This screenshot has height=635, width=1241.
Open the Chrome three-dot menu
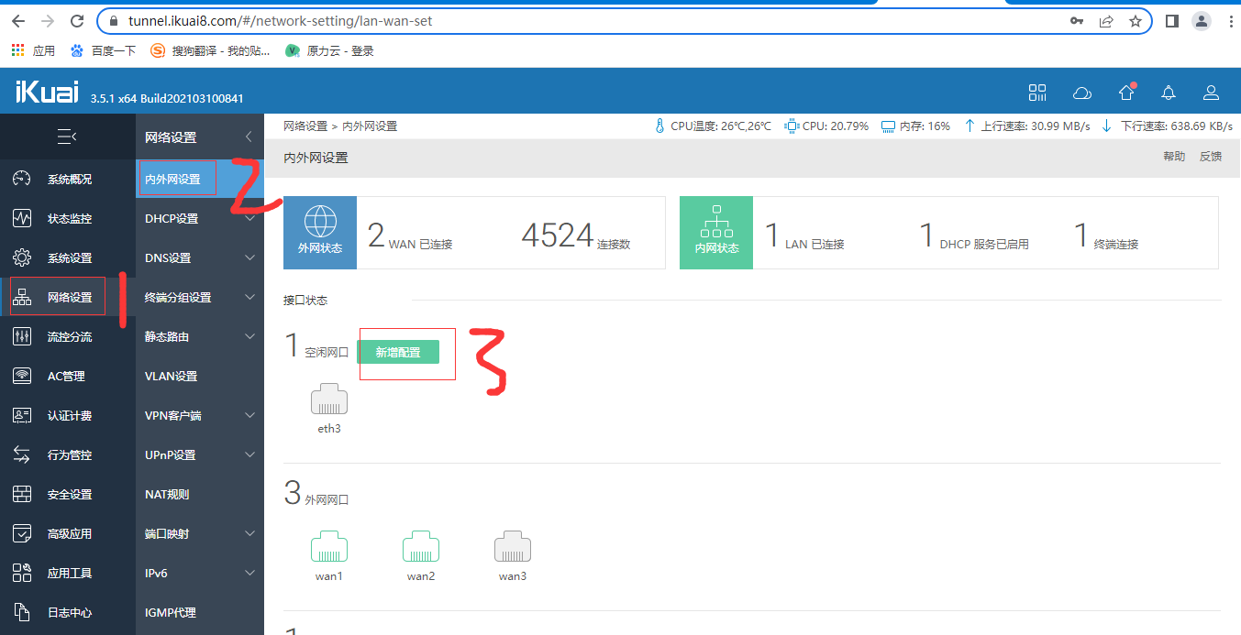pos(1230,20)
